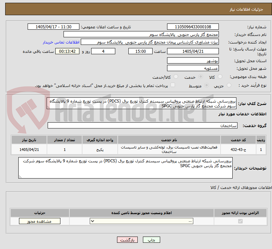Click the announcement date field 1405/04/17 - 11:30
Image resolution: width=272 pixels, height=249 pixels.
click(54, 27)
